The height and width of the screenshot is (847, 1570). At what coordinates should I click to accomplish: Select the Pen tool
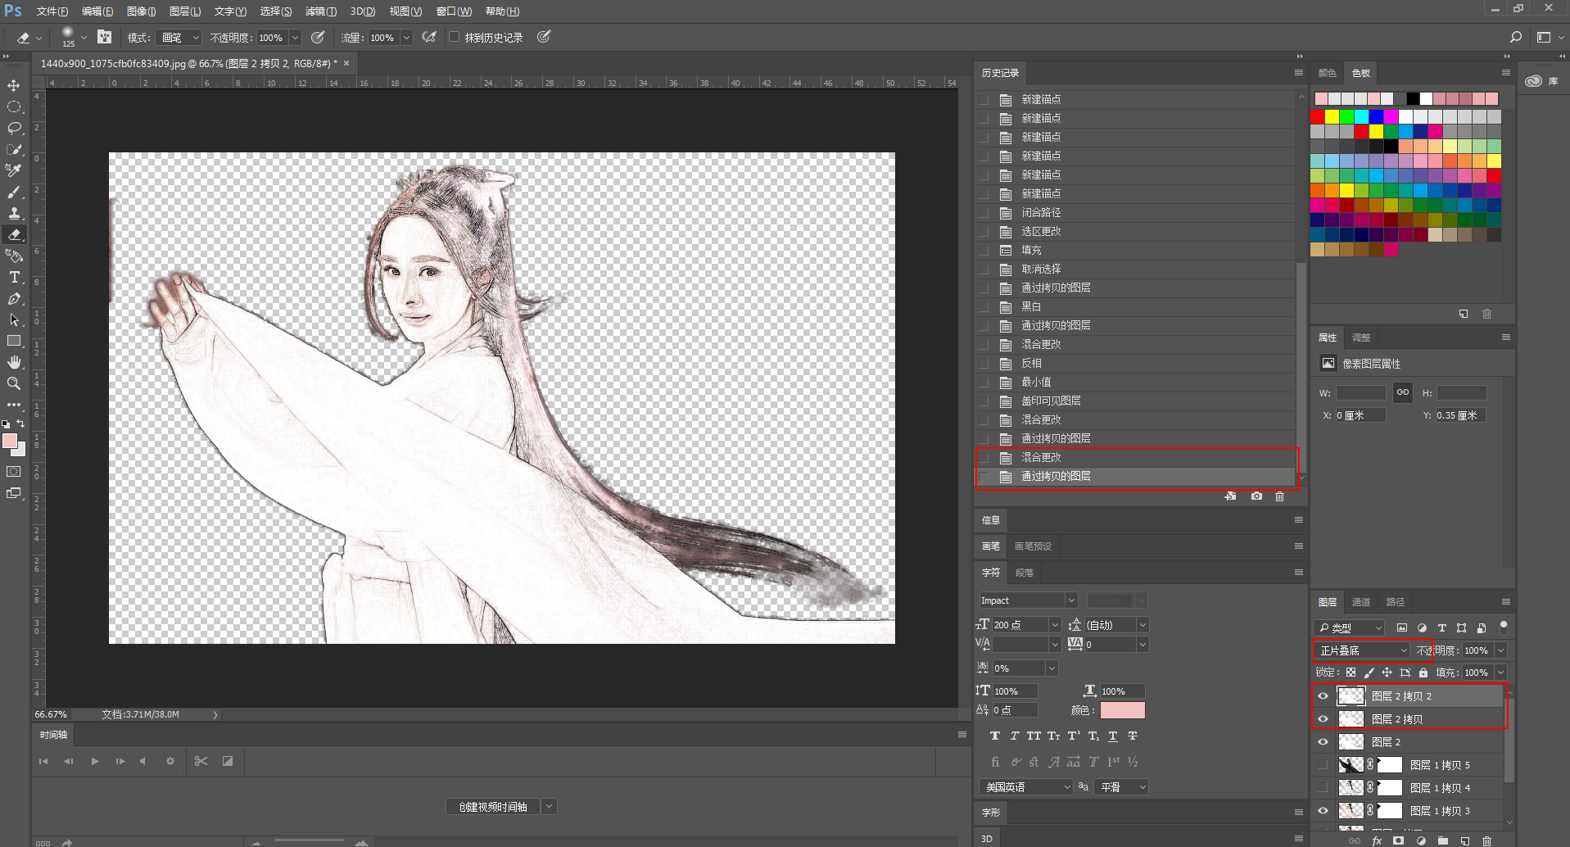[14, 298]
